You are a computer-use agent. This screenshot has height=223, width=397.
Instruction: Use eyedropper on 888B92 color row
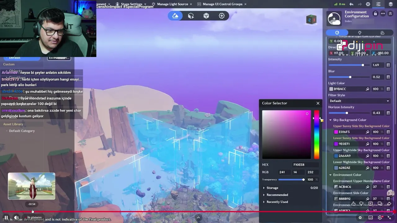tap(368, 199)
